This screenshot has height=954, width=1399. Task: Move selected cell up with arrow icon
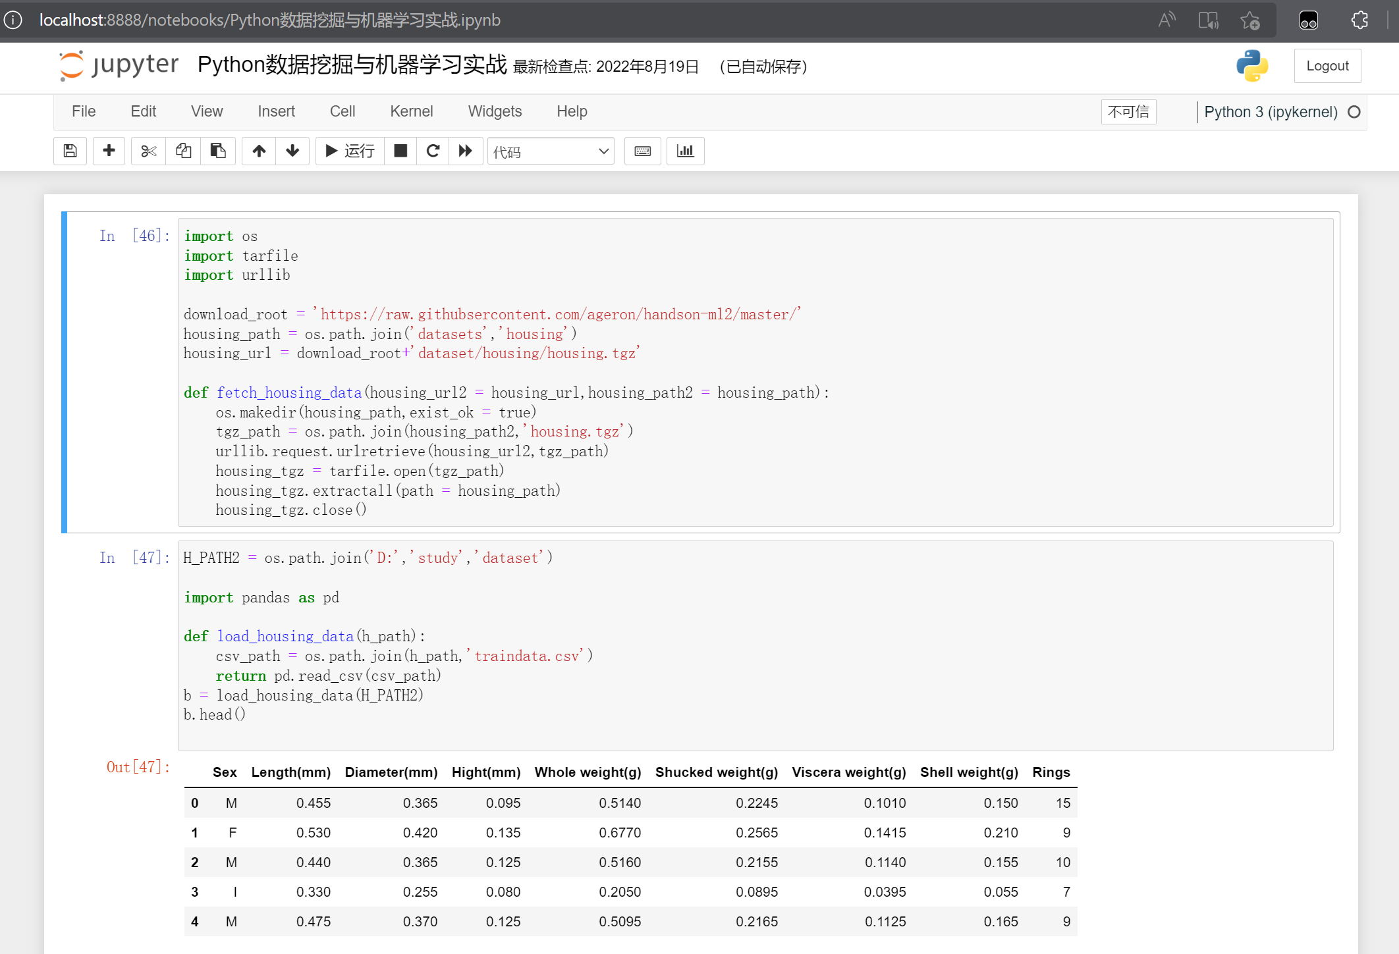[x=259, y=151]
